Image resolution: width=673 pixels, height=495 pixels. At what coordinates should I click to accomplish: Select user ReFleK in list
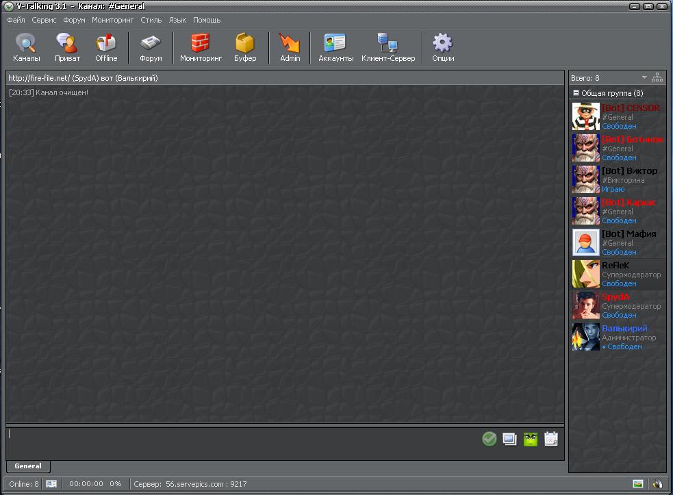coord(618,274)
